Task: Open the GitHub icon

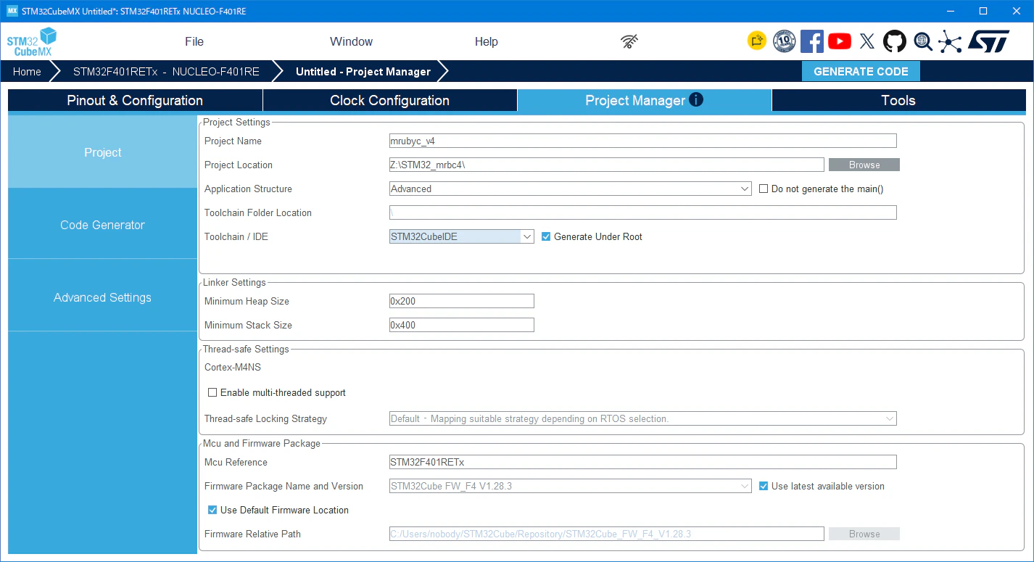Action: [895, 41]
